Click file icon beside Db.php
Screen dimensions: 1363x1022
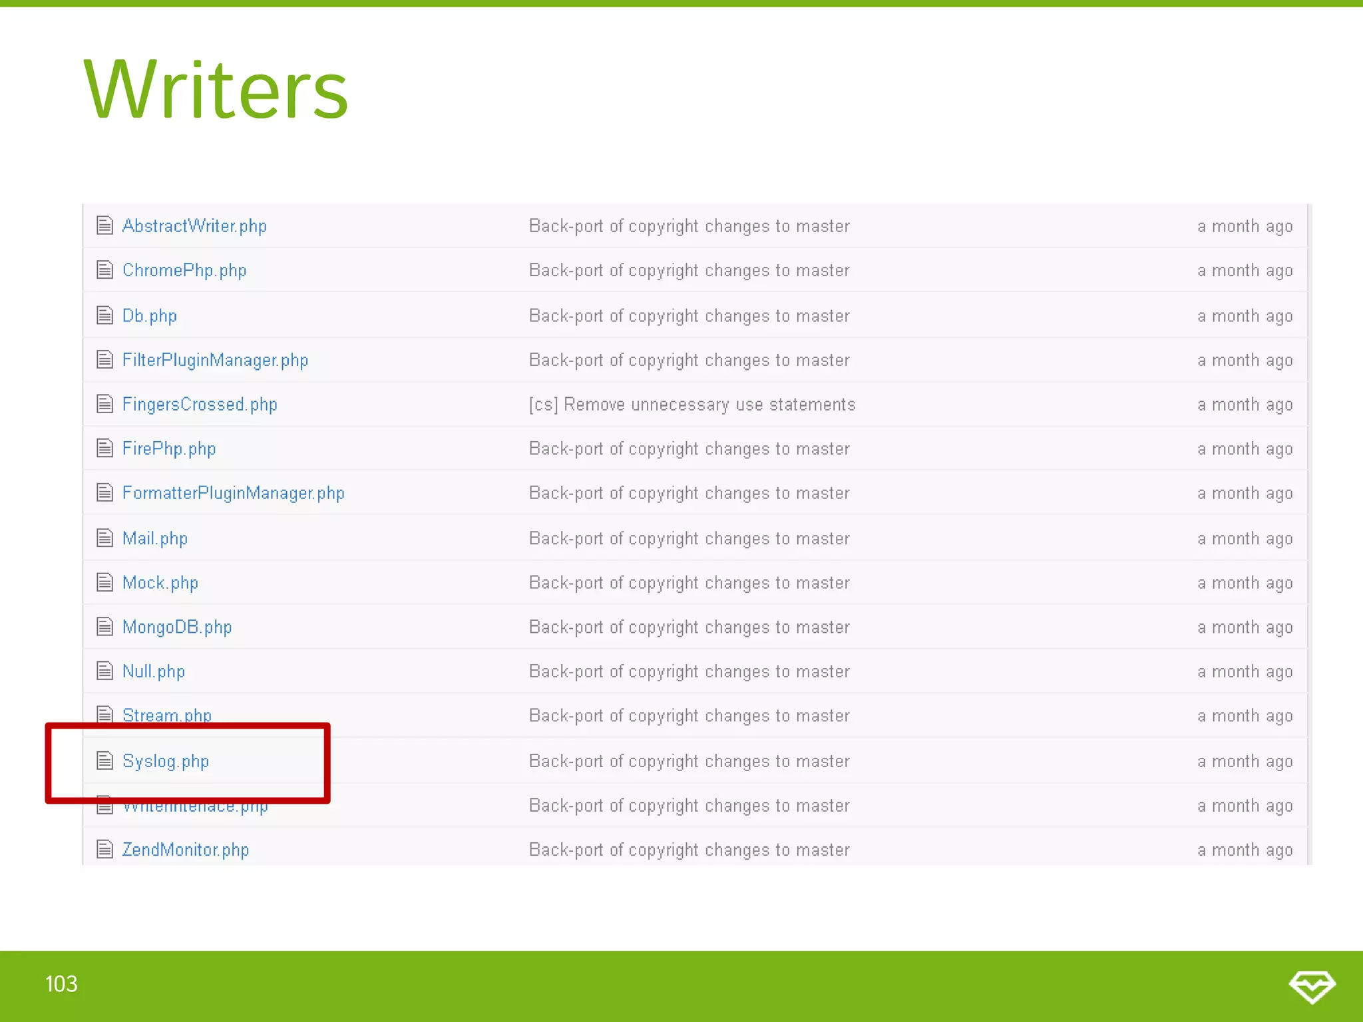pyautogui.click(x=104, y=315)
